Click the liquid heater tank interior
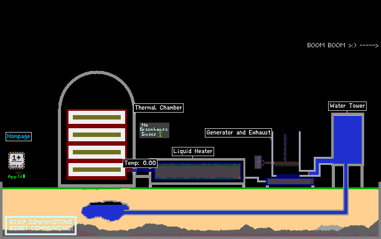This screenshot has height=239, width=381. coord(197,171)
